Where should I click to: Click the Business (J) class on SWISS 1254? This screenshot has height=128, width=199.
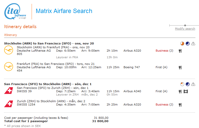(164, 104)
